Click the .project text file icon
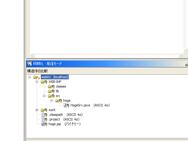The height and width of the screenshot is (141, 188). coord(44,120)
